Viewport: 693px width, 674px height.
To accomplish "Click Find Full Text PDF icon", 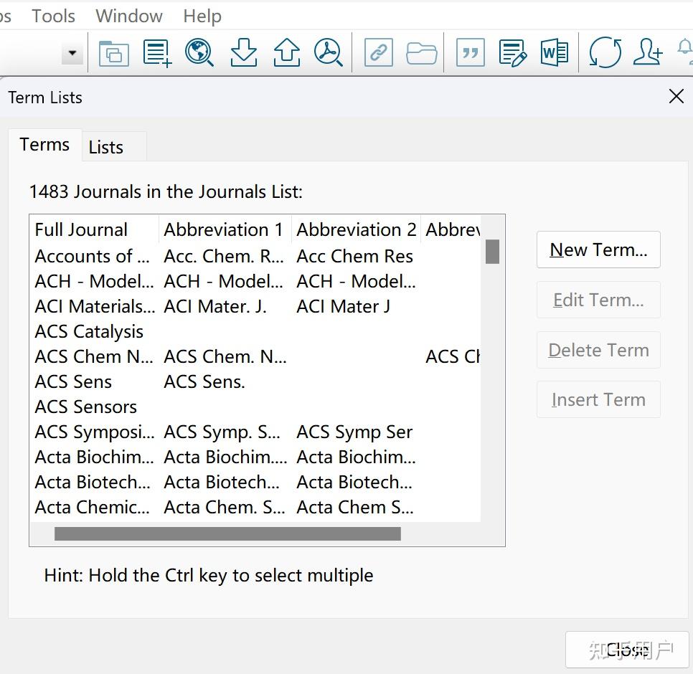I will (329, 53).
